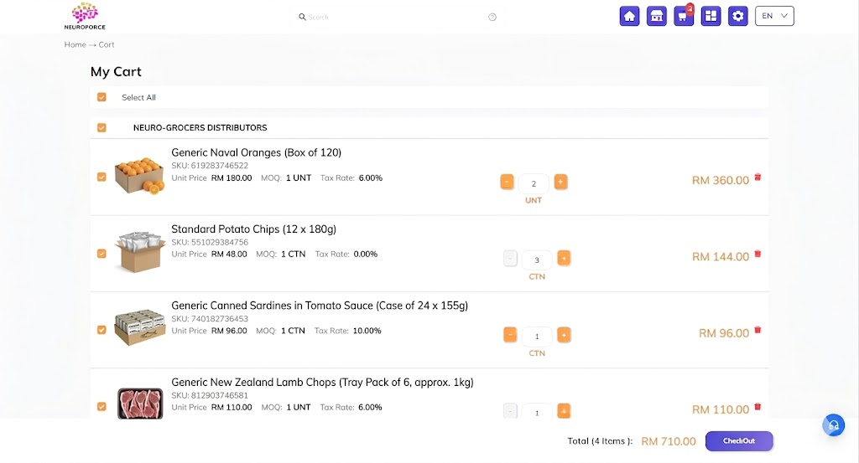Screen dimensions: 859x463
Task: Click the total amount RM 710.00
Action: click(x=669, y=442)
